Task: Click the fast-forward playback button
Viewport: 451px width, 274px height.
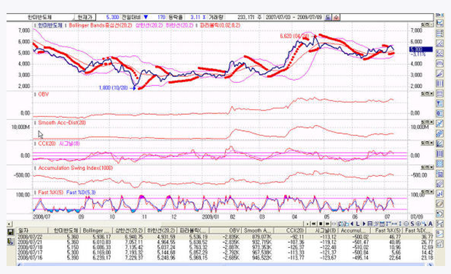Action: point(327,224)
